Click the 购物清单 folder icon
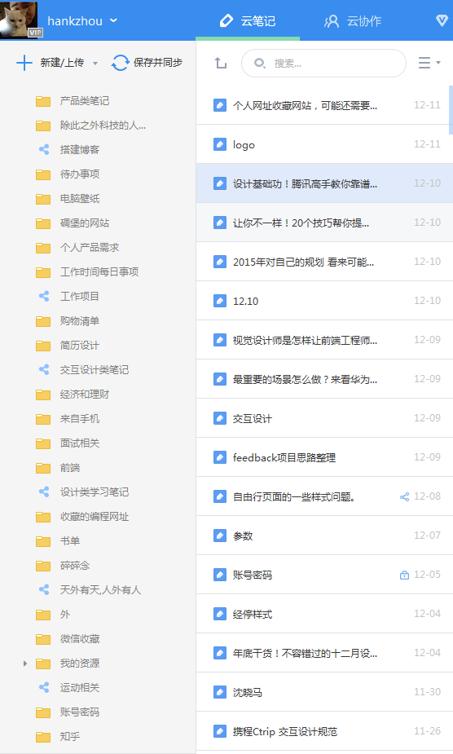 [x=43, y=321]
